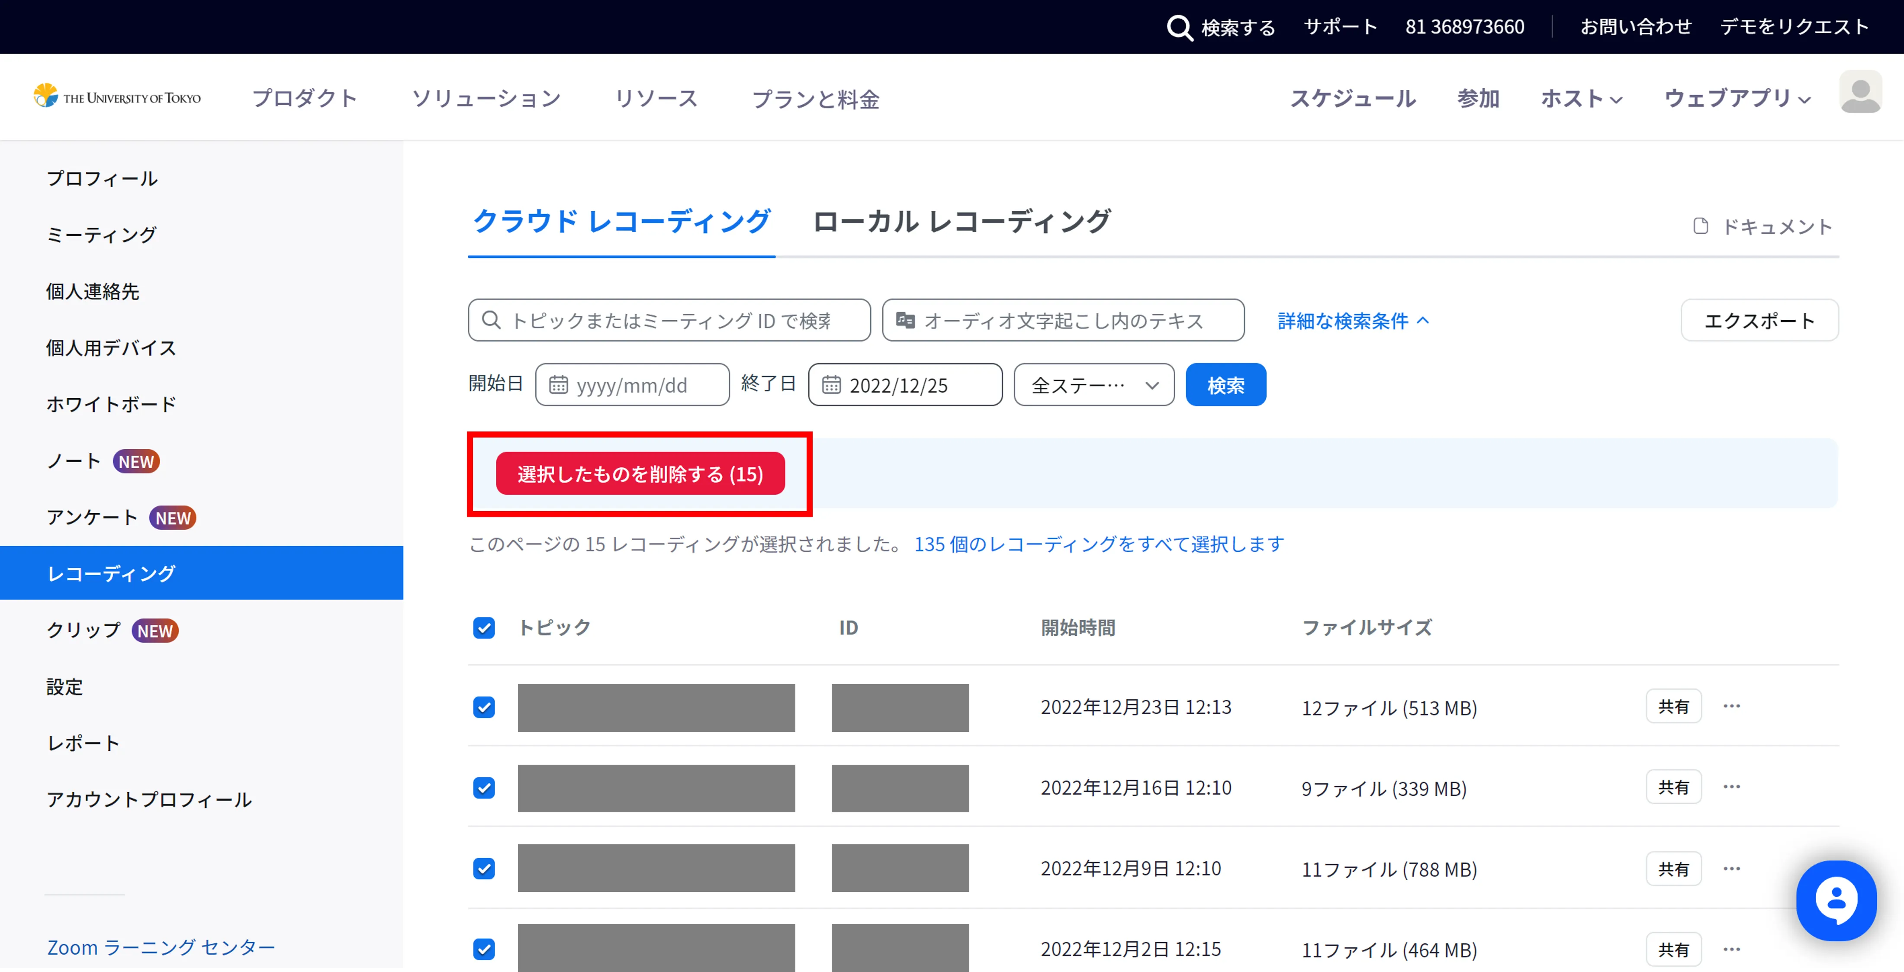The width and height of the screenshot is (1904, 972).
Task: Expand the ホスト menu dropdown
Action: (x=1581, y=98)
